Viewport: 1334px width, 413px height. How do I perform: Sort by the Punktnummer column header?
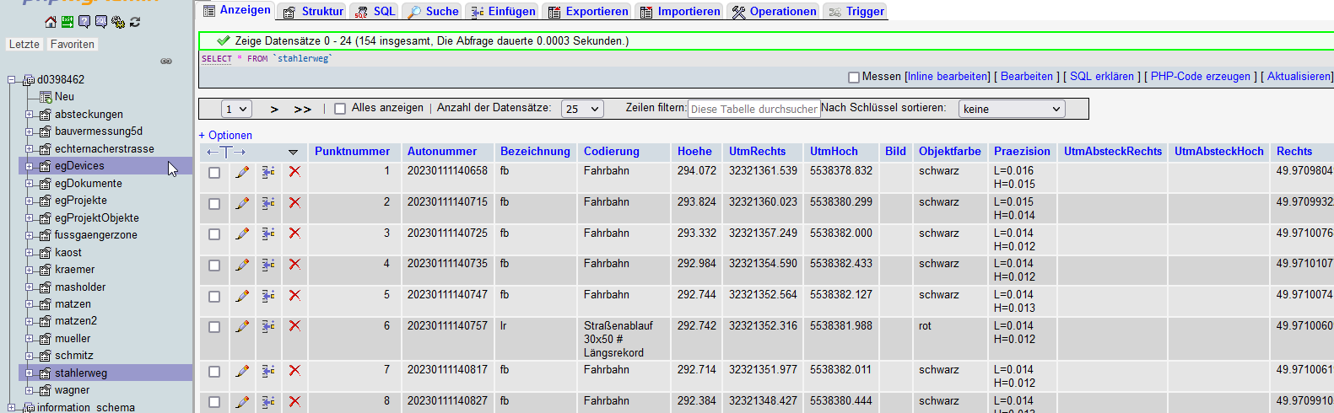point(352,151)
